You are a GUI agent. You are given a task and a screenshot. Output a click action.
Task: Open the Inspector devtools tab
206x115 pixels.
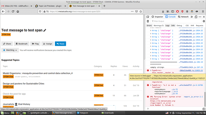coord(157,17)
